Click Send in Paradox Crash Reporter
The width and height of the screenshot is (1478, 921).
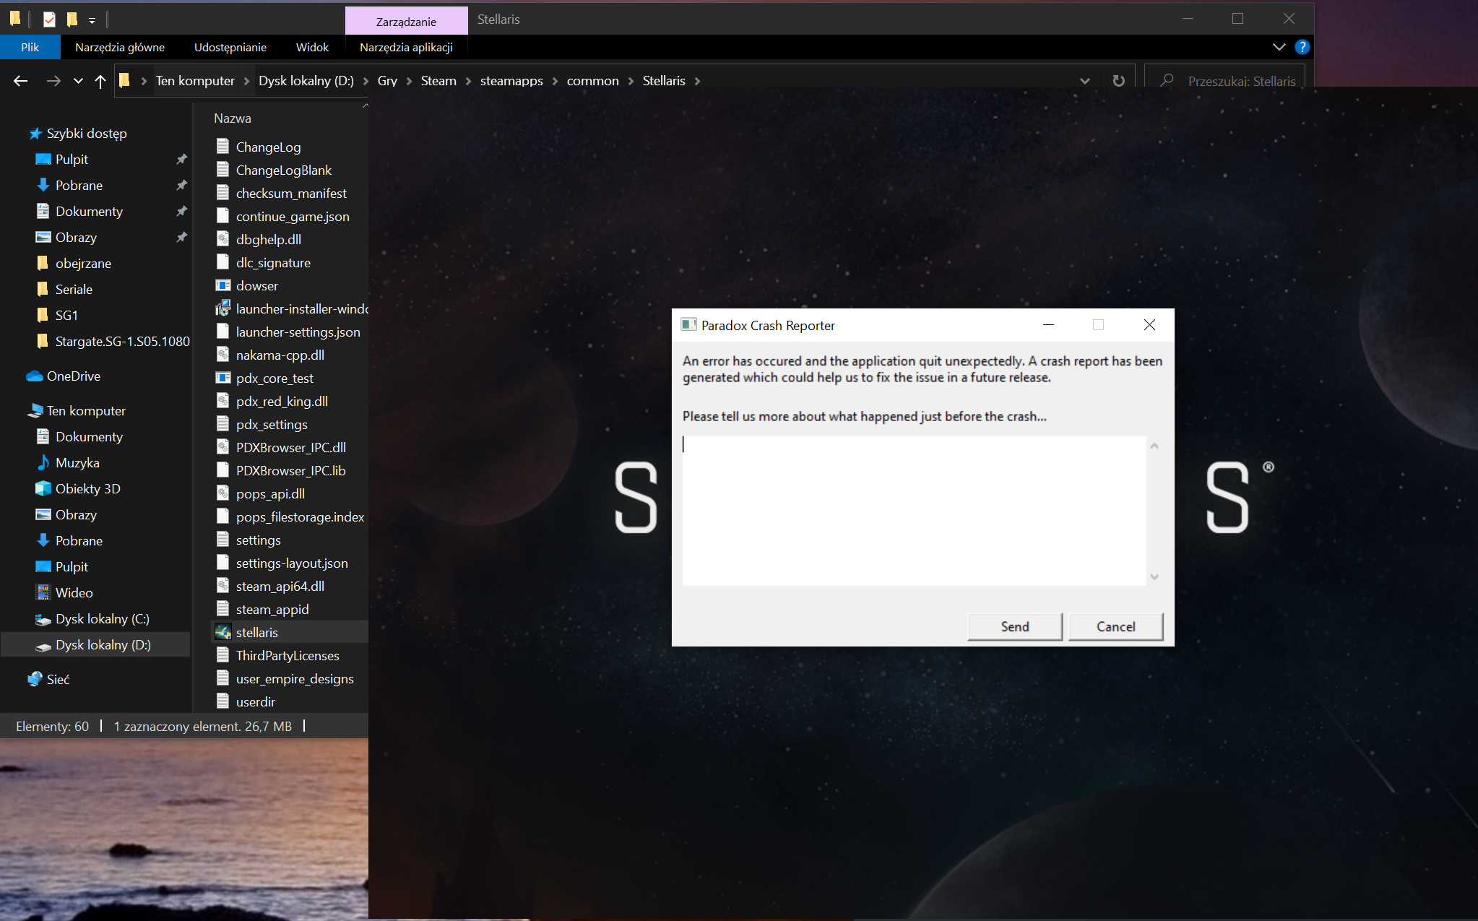[x=1014, y=626]
